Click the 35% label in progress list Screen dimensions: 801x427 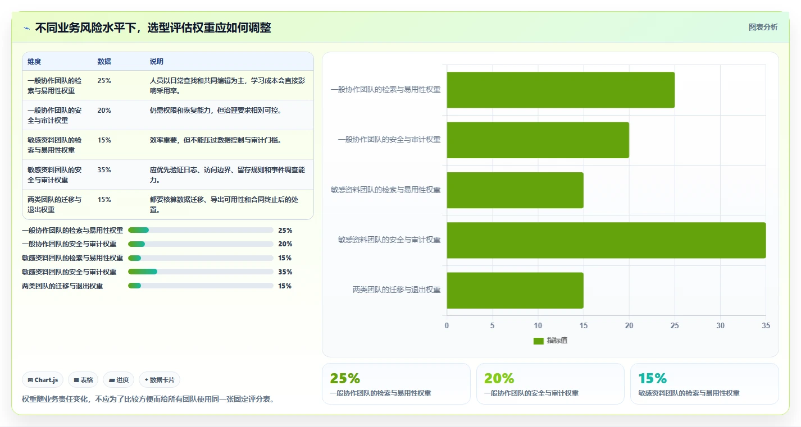(285, 272)
